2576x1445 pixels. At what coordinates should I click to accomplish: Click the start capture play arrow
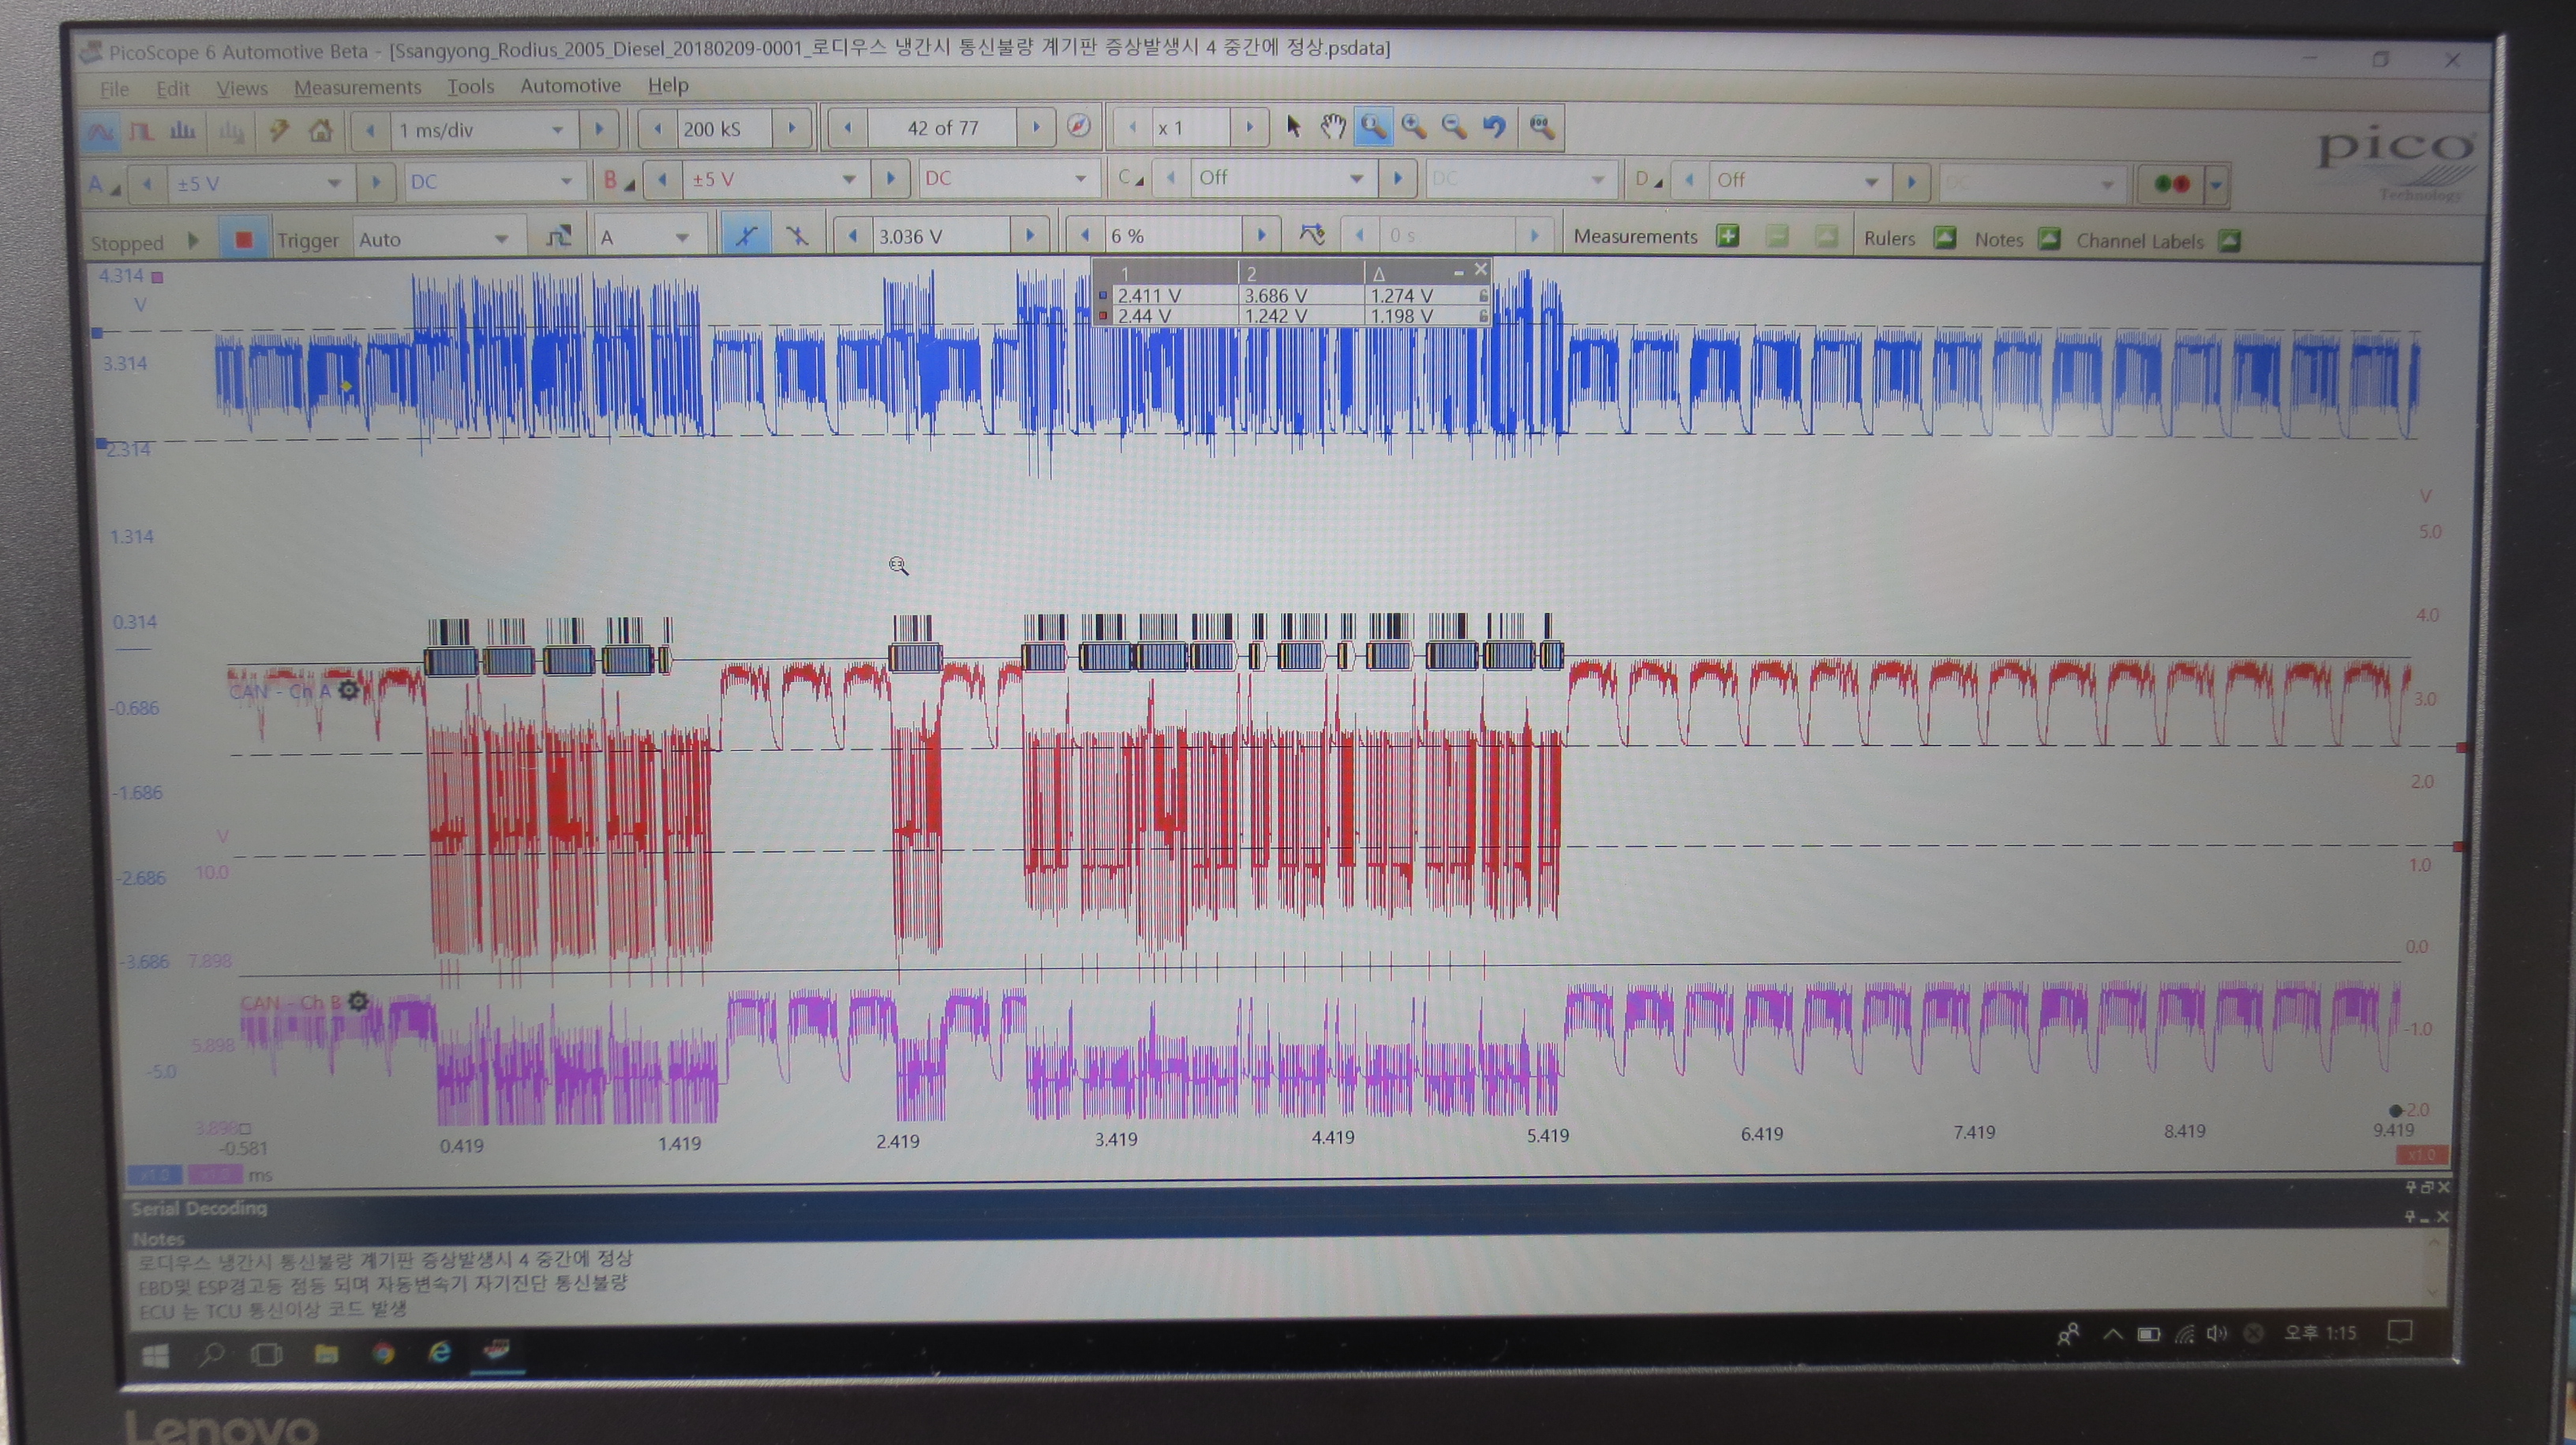pyautogui.click(x=193, y=241)
